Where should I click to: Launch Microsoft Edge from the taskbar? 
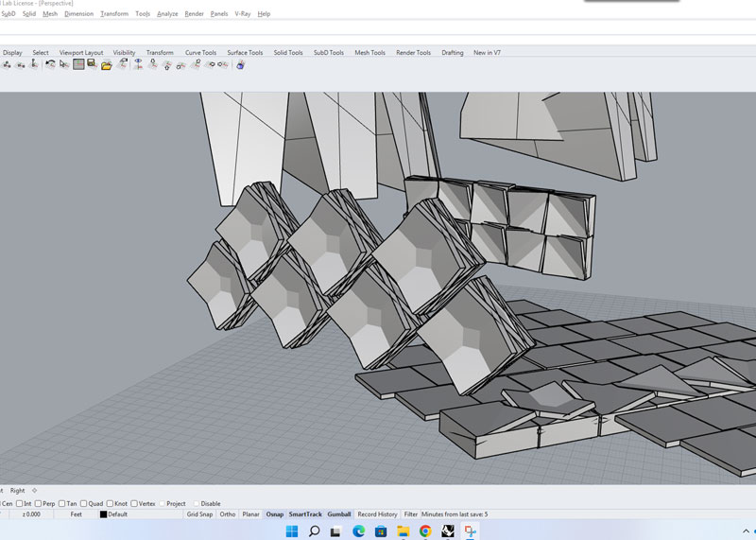click(358, 531)
